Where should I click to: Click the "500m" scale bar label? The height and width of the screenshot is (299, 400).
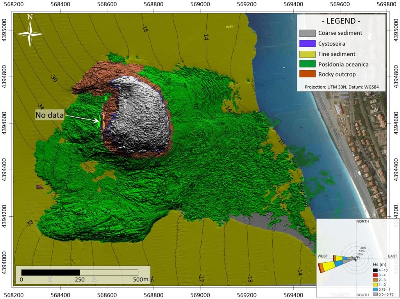click(141, 279)
